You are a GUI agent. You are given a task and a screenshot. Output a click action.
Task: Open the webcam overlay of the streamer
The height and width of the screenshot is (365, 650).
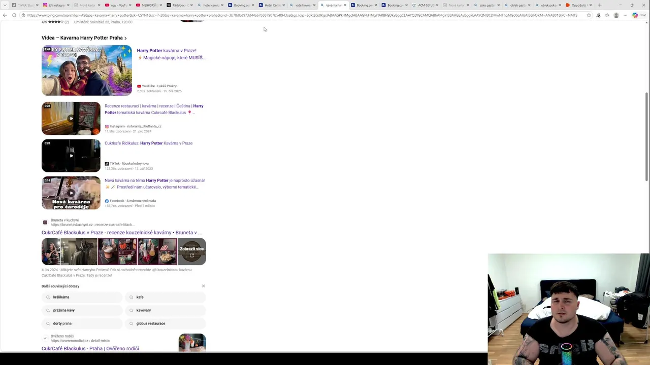click(x=569, y=309)
